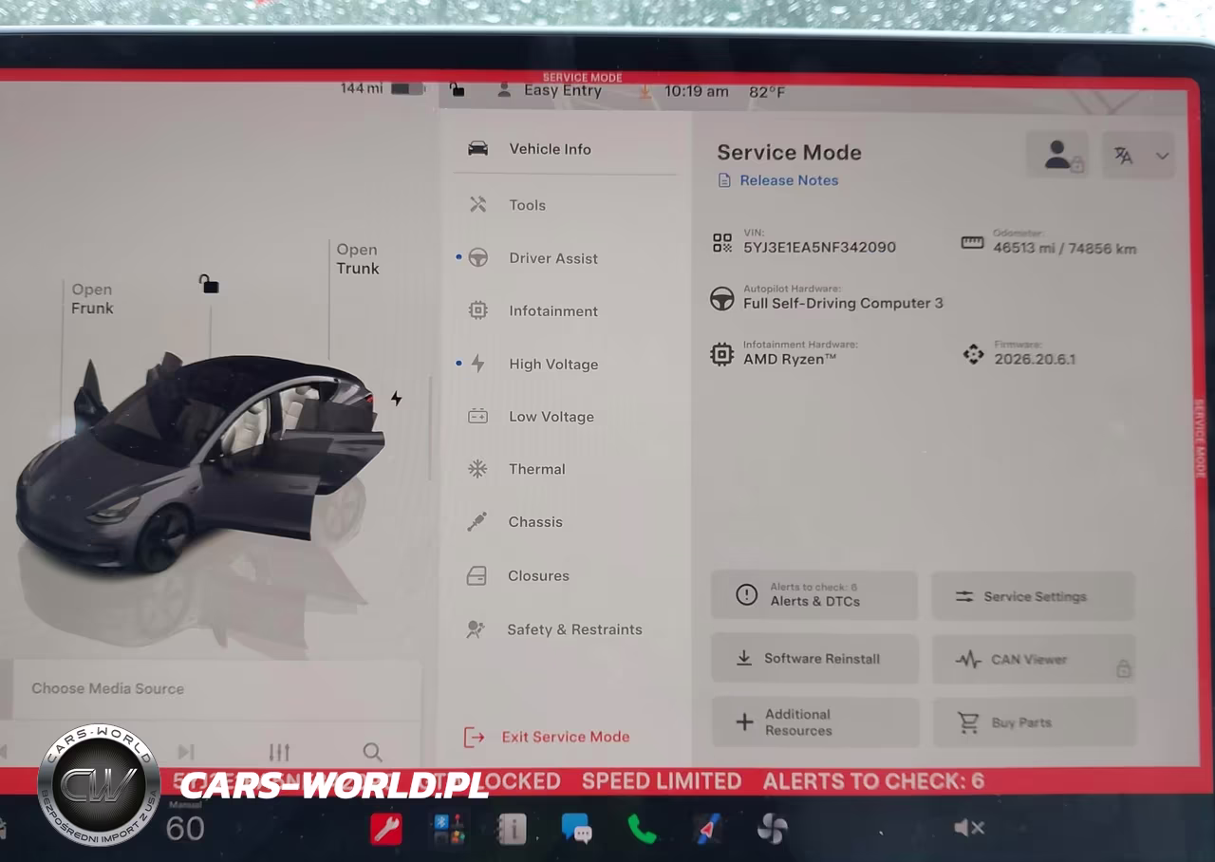The image size is (1215, 862).
Task: Open the climate fan icon
Action: click(772, 829)
